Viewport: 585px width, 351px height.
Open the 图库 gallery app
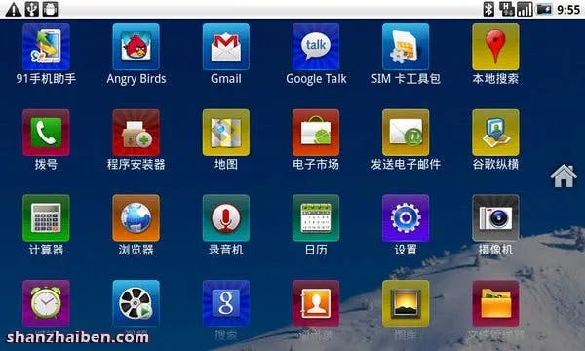[406, 303]
